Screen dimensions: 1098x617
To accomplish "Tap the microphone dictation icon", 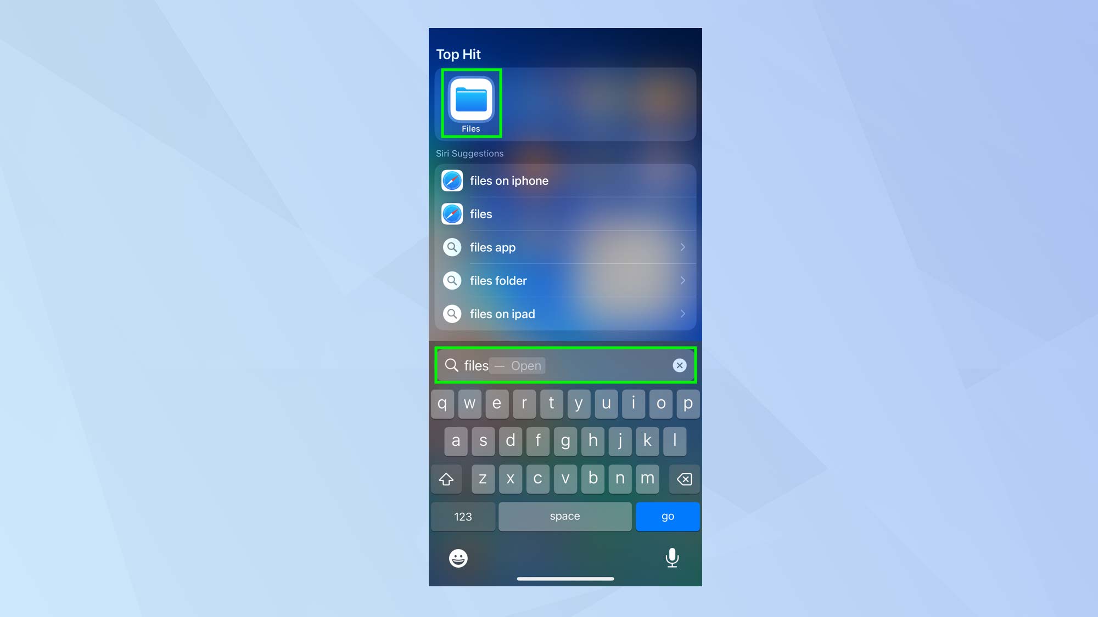I will (x=672, y=558).
